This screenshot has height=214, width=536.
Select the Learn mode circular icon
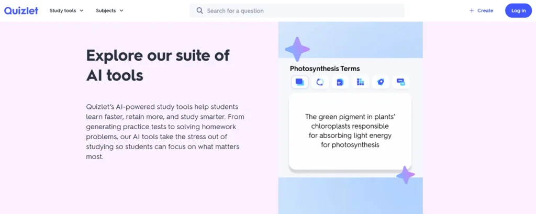click(320, 82)
